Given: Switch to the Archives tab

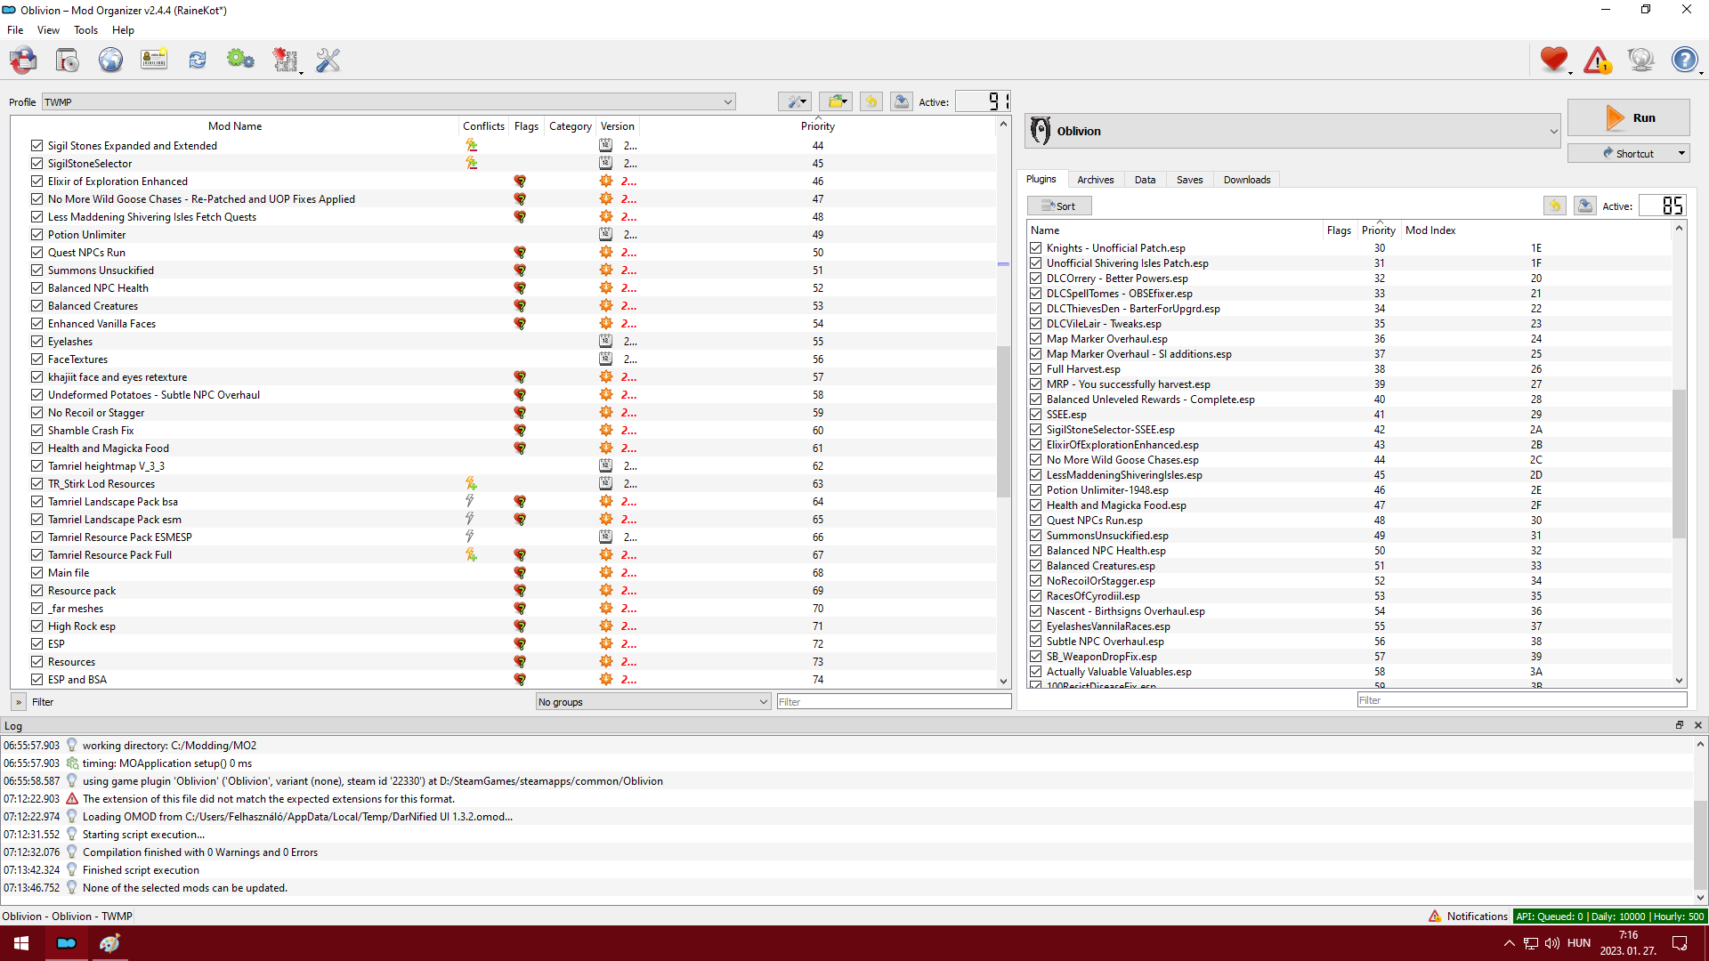Looking at the screenshot, I should pyautogui.click(x=1095, y=180).
